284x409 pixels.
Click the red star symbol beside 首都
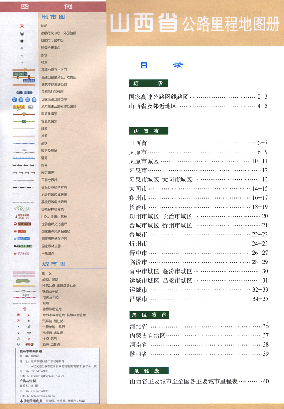pos(22,26)
